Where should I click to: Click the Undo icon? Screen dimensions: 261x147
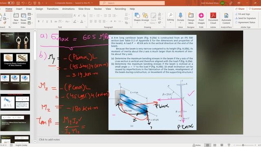coord(23,3)
